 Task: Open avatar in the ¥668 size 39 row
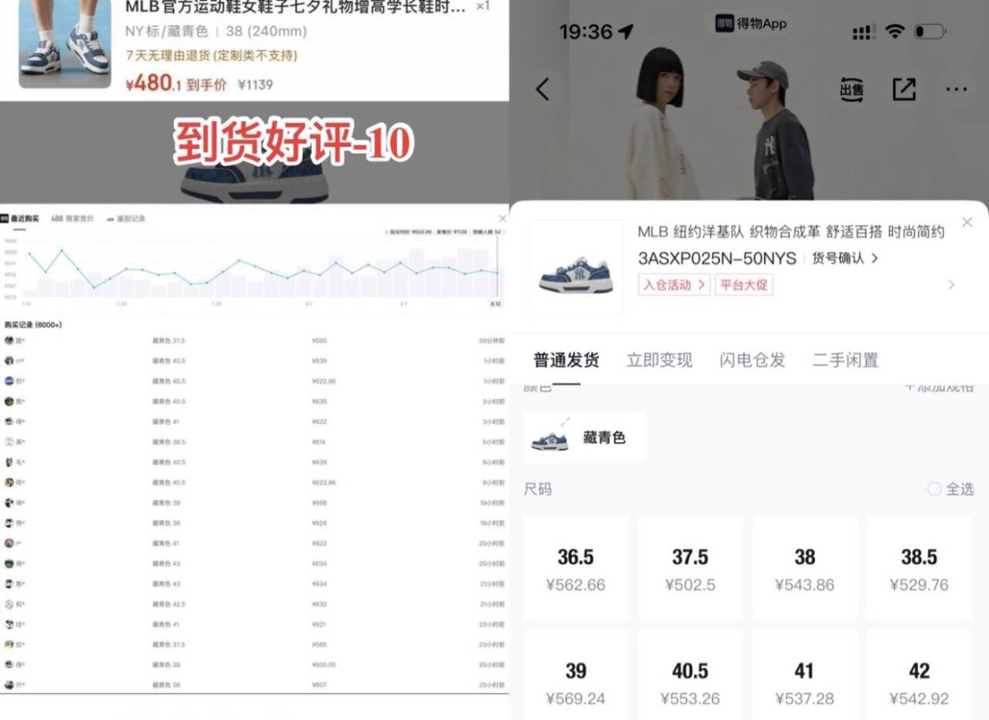pos(9,503)
